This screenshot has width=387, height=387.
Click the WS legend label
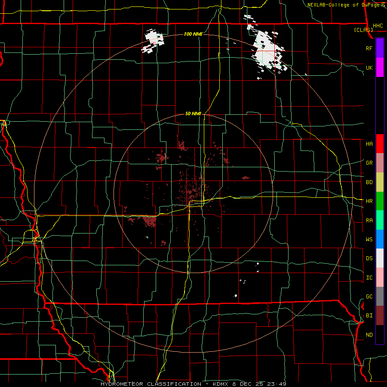click(x=369, y=240)
